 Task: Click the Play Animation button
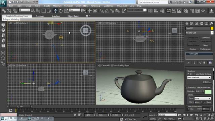(x=188, y=115)
